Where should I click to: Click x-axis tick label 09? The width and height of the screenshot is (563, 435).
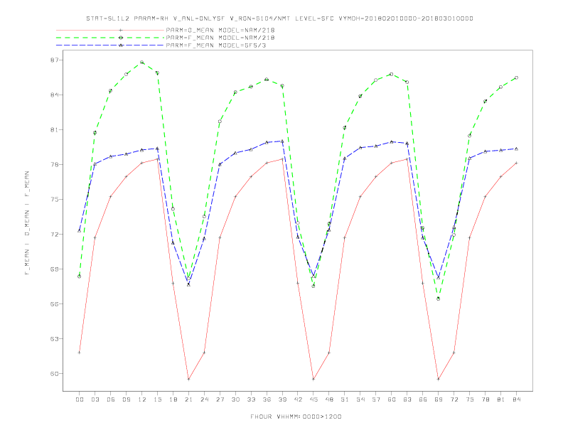[126, 399]
